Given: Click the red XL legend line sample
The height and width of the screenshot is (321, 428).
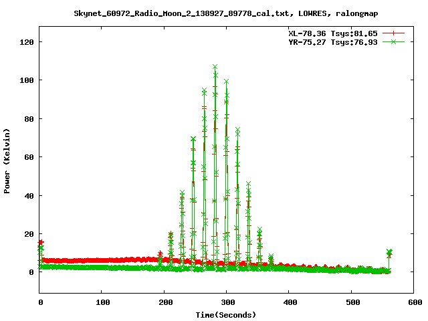Looking at the screenshot, I should pyautogui.click(x=394, y=33).
